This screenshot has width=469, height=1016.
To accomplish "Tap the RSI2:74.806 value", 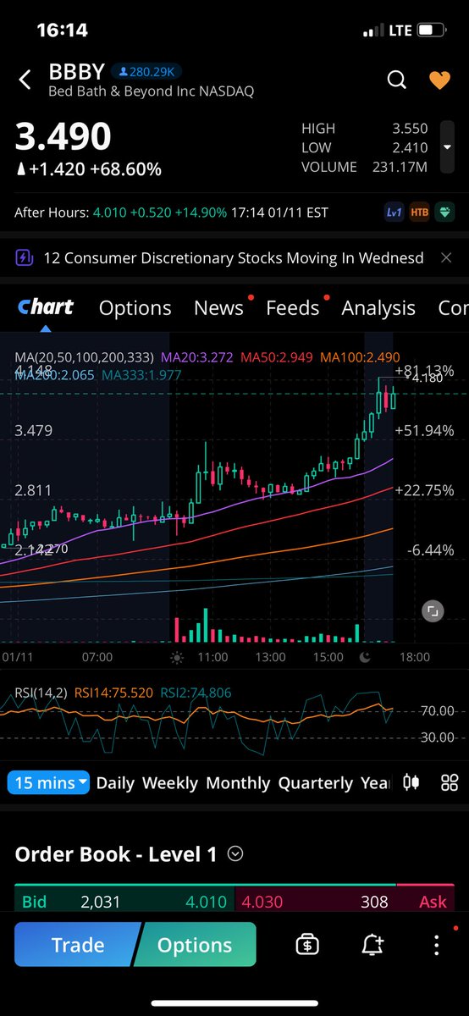I will click(x=196, y=693).
